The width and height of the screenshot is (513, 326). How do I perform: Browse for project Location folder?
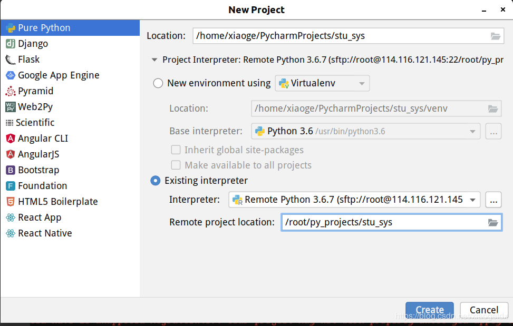click(x=496, y=36)
